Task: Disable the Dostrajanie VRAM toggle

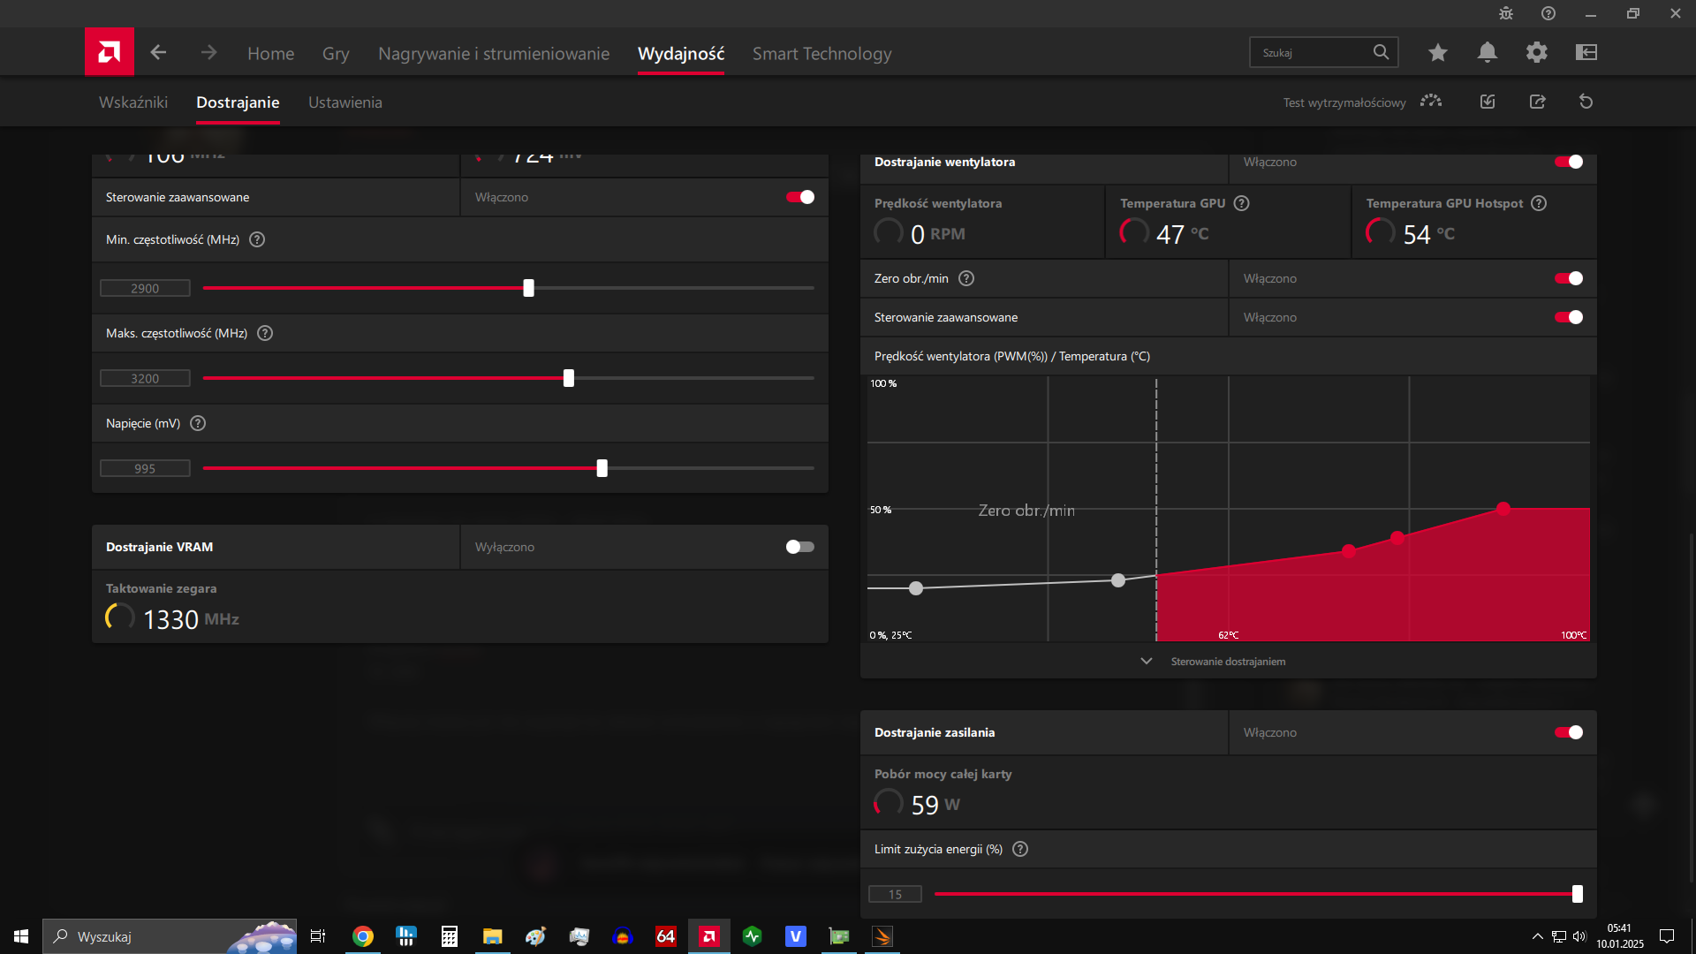Action: [799, 547]
